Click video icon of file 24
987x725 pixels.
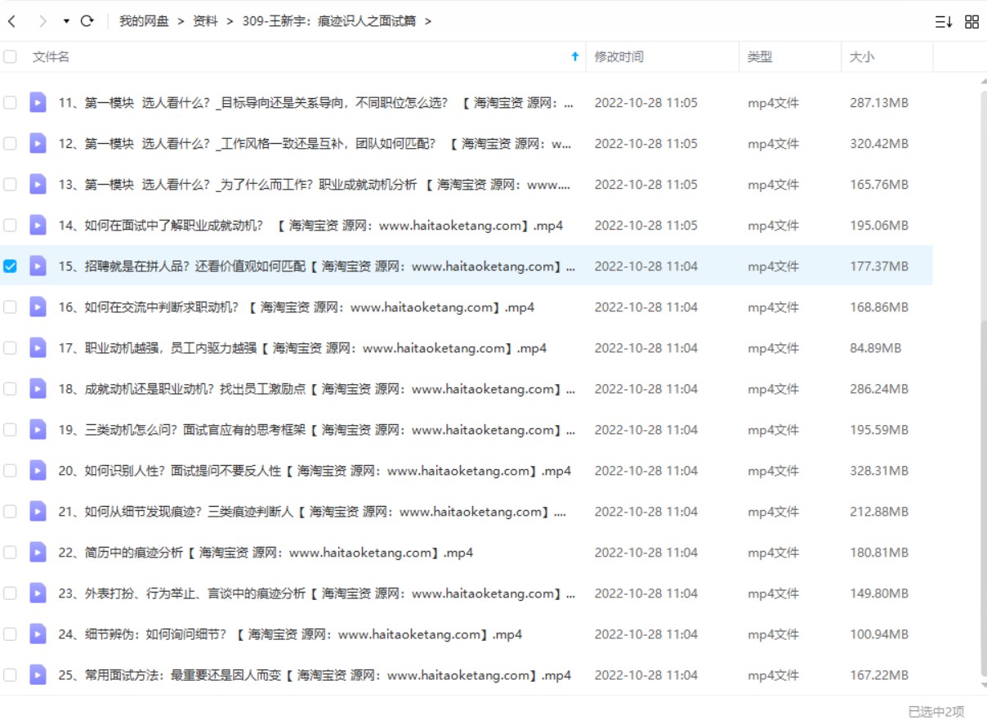38,633
